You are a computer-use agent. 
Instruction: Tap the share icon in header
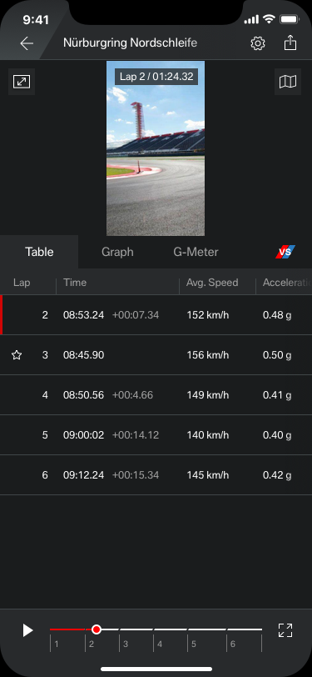(290, 43)
